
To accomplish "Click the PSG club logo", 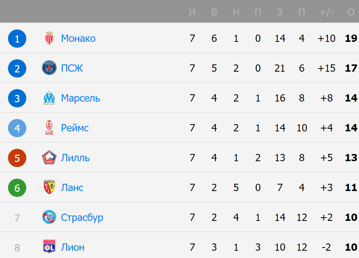I will 49,68.
